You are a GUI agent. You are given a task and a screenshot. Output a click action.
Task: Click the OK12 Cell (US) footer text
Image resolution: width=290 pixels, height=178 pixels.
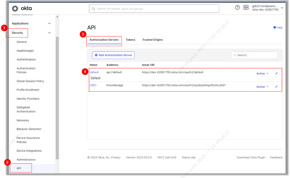pos(167,157)
